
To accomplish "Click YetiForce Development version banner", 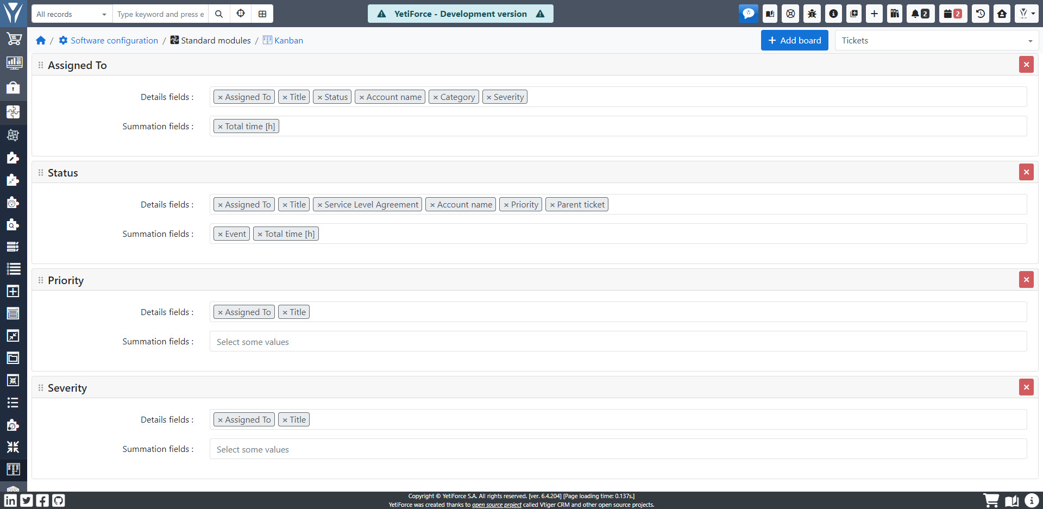I will [461, 14].
